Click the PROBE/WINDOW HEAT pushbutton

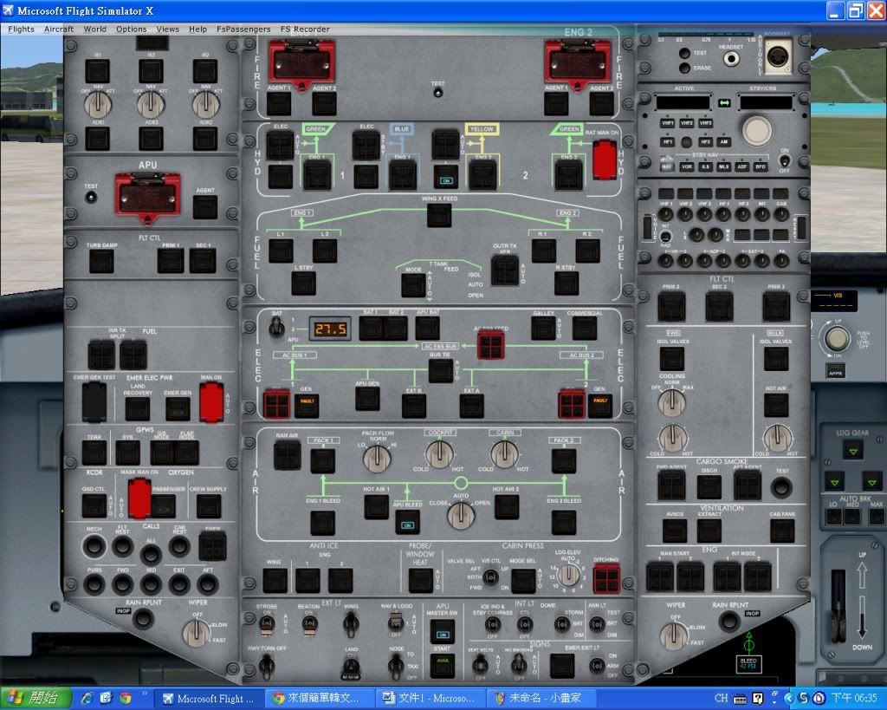tap(420, 580)
